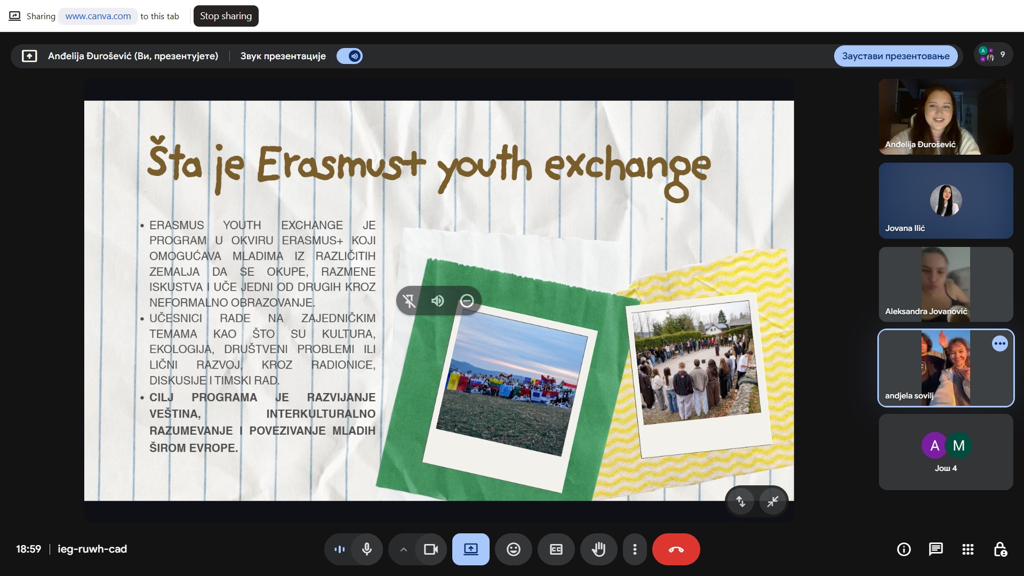Expand video settings chevron
Screen dimensions: 1024x576
pos(403,549)
